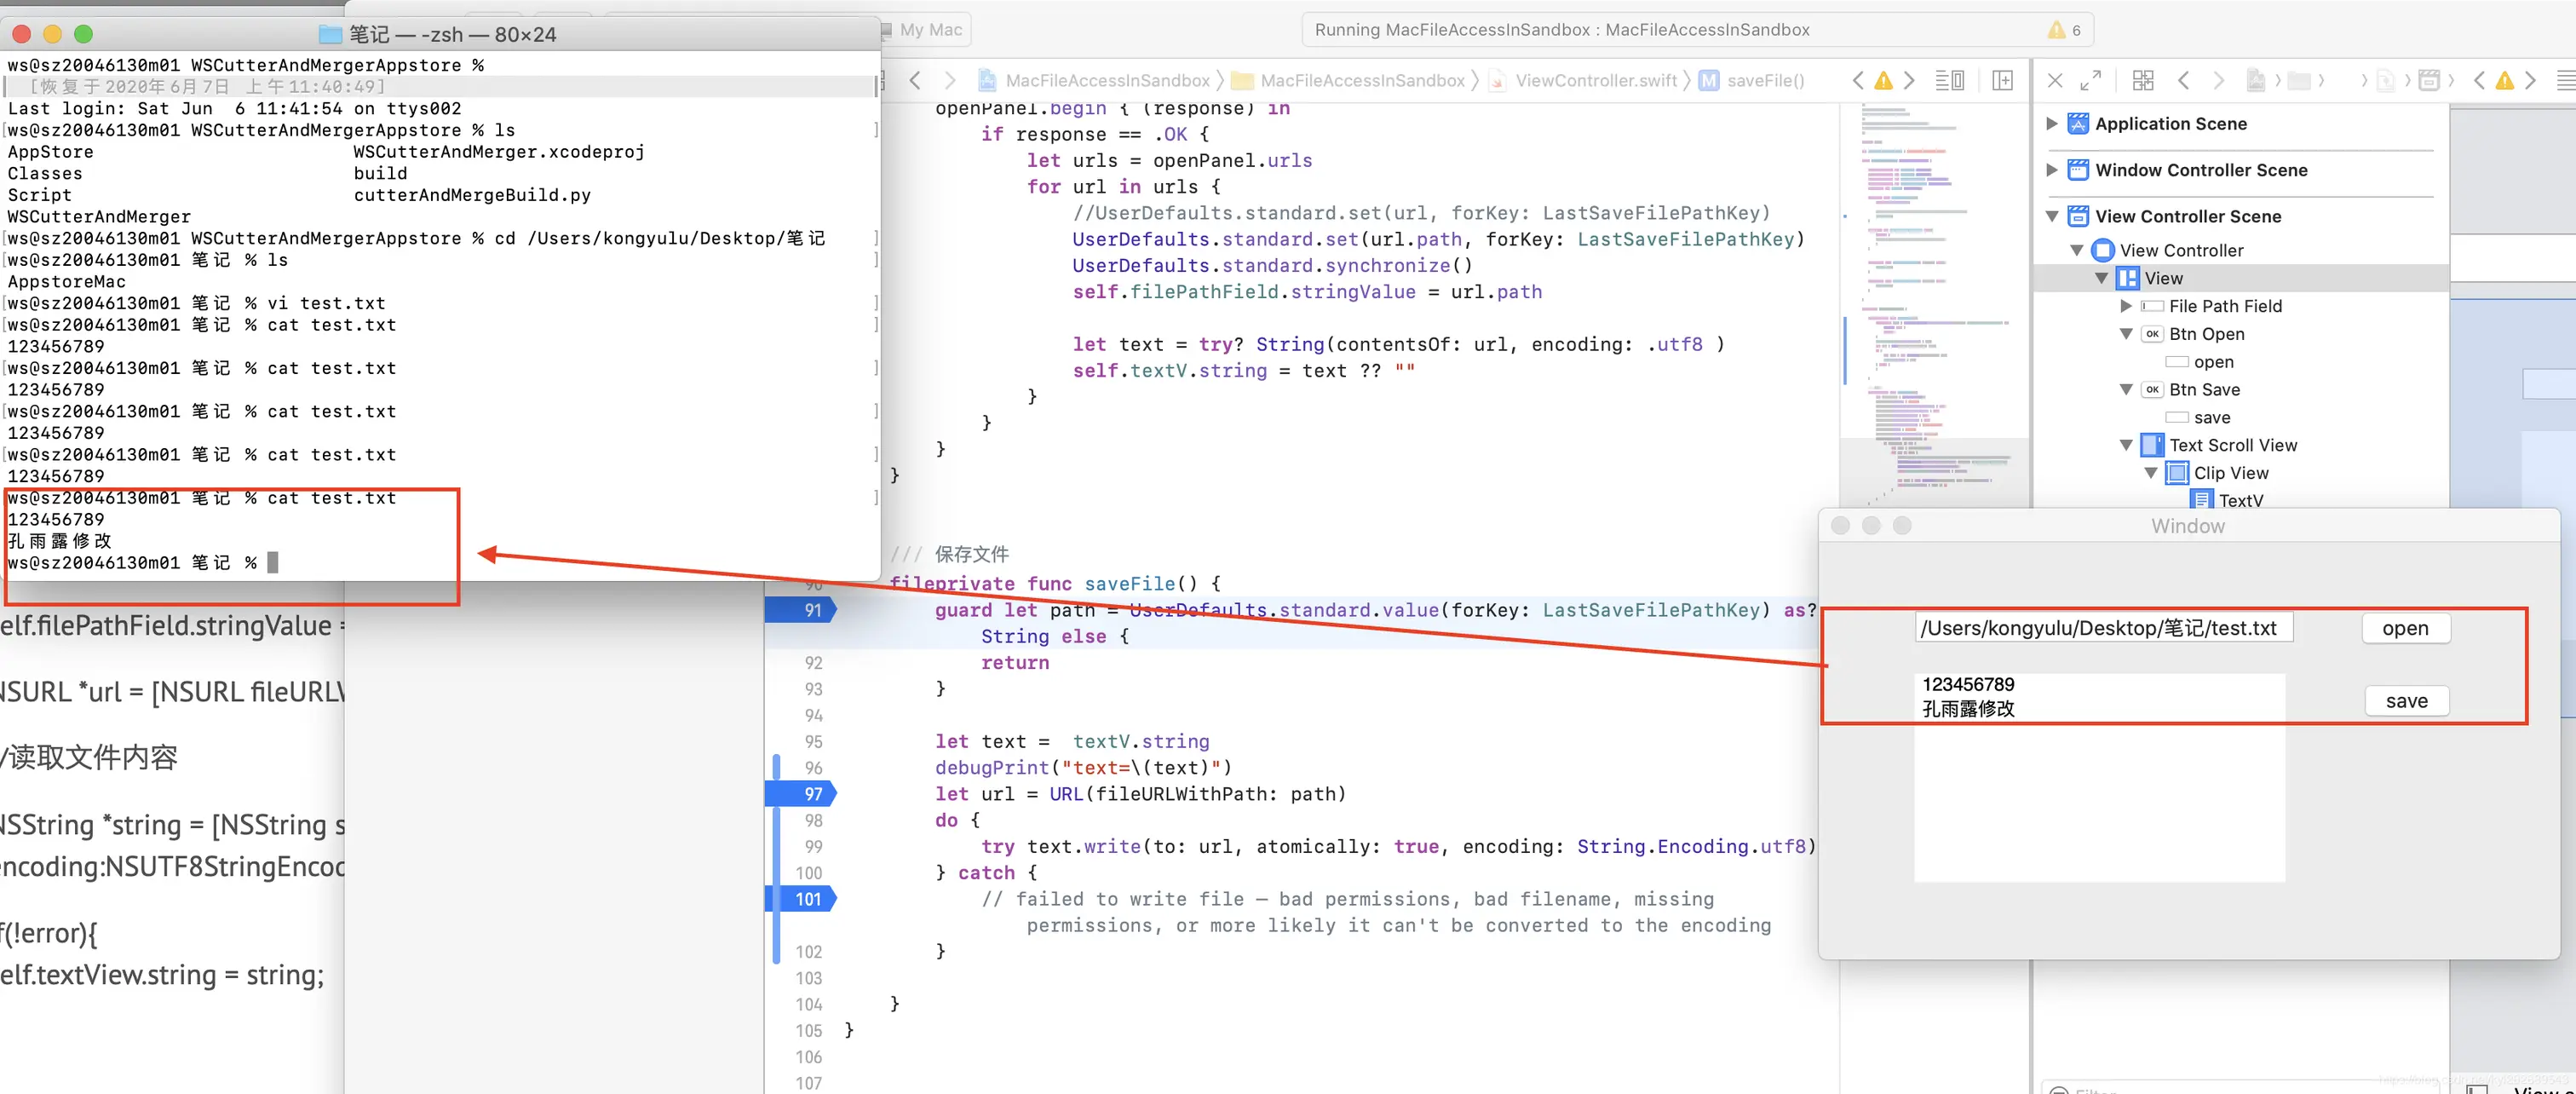2576x1094 pixels.
Task: Collapse Btn Save item
Action: point(2126,390)
